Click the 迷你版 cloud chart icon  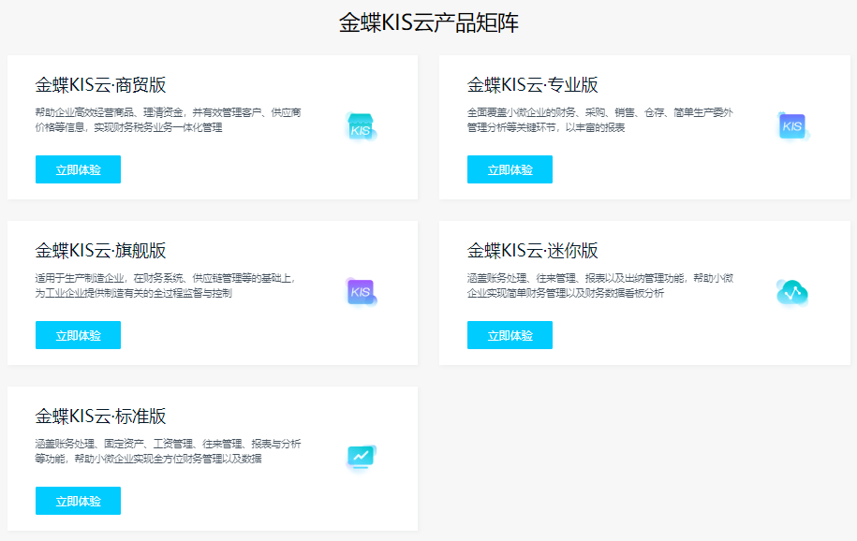tap(792, 292)
